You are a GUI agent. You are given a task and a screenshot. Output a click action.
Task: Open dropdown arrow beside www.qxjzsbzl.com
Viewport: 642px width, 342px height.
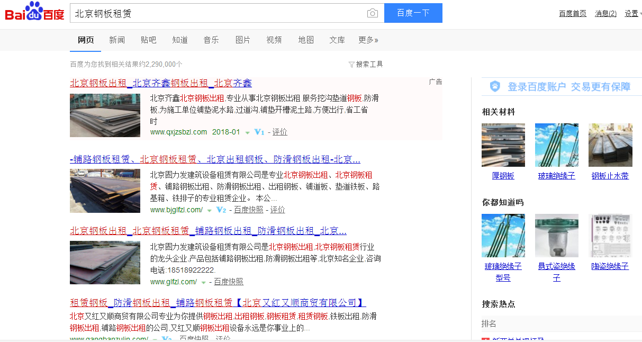[247, 133]
